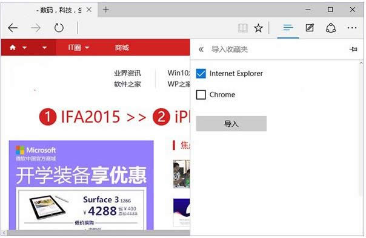
Task: Open the More actions ellipsis menu
Action: 352,28
